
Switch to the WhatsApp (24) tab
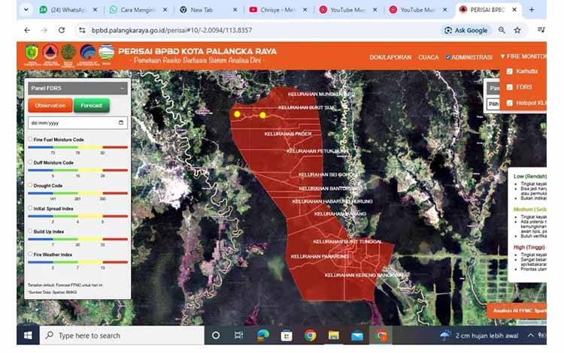(68, 10)
